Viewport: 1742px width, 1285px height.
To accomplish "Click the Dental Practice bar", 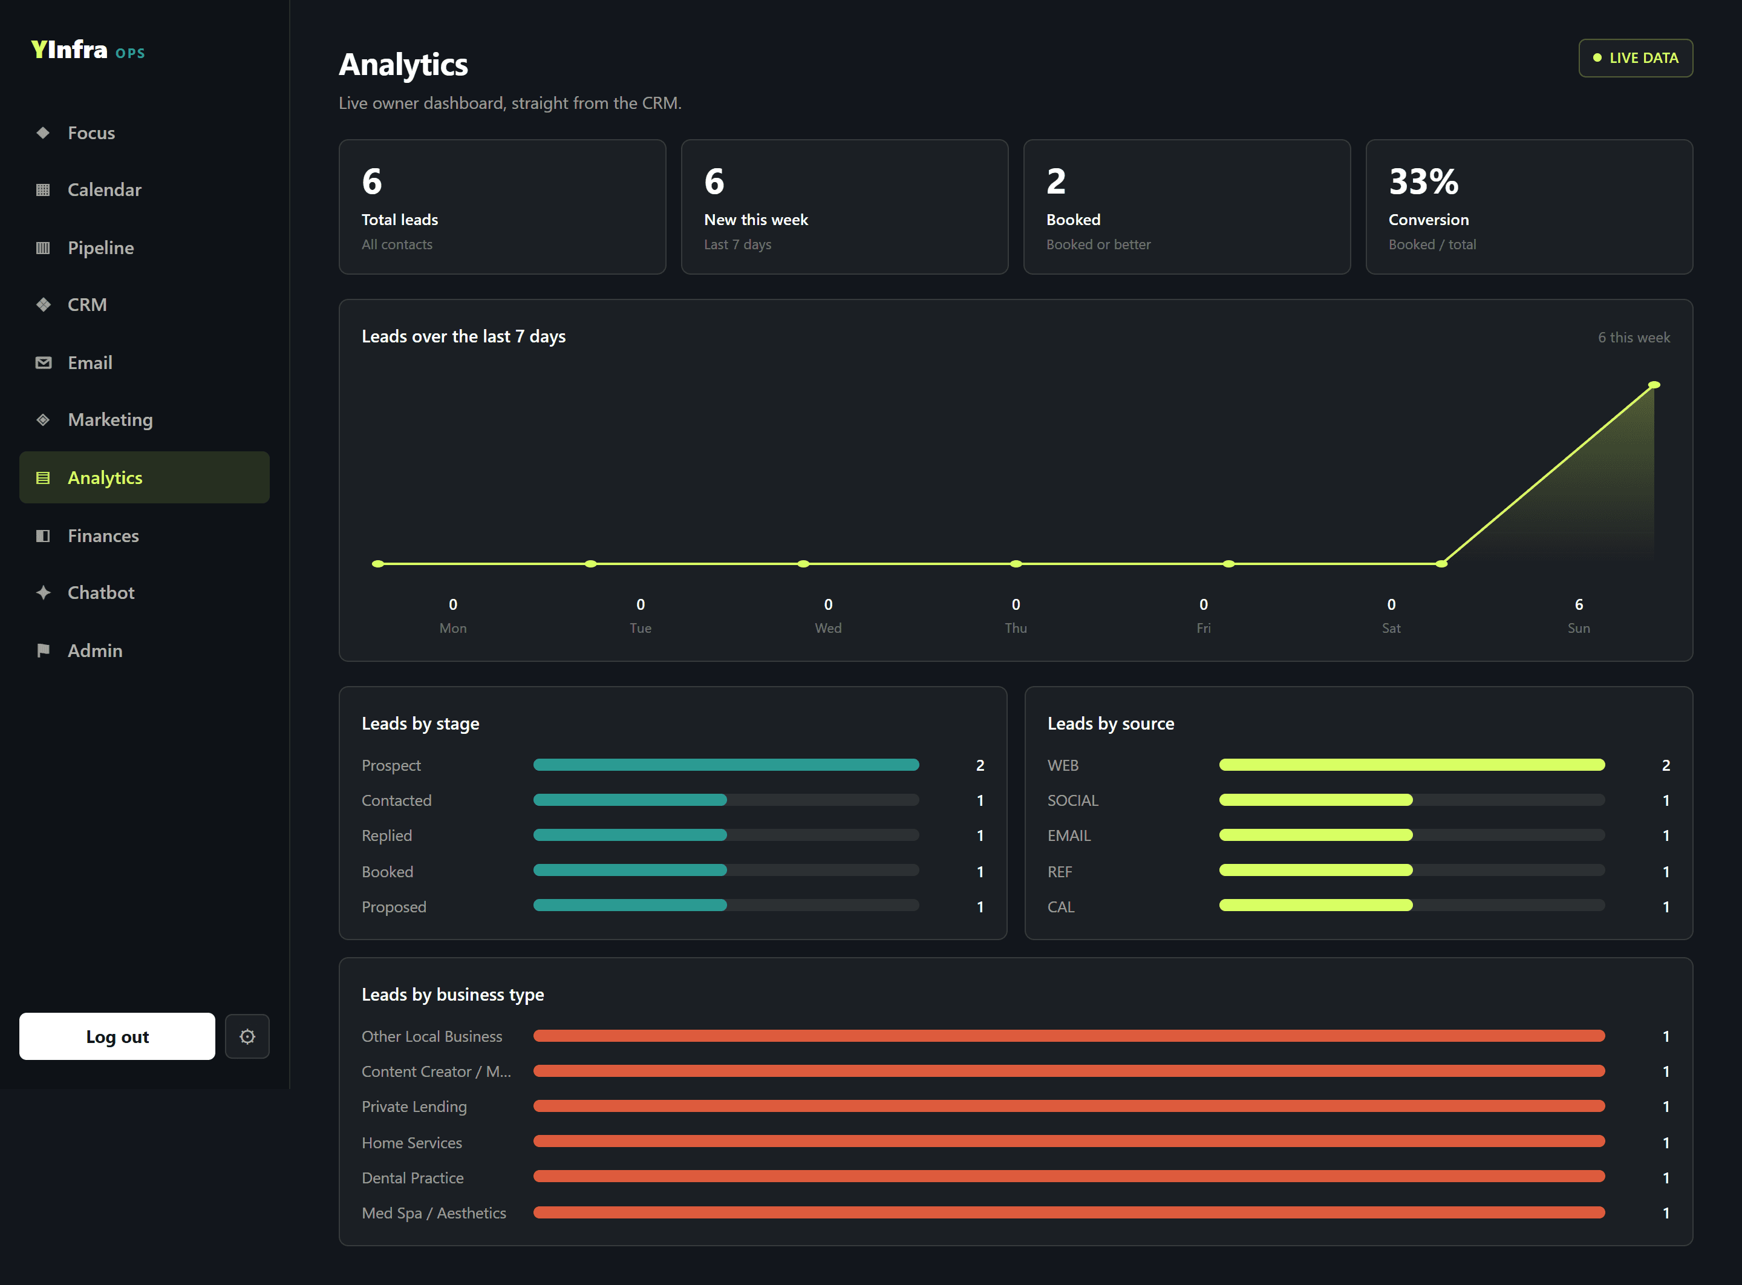I will tap(1069, 1177).
